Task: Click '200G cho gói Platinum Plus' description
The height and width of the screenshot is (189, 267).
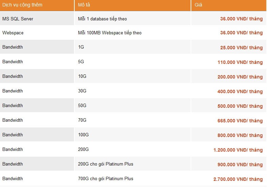Action: pos(106,164)
